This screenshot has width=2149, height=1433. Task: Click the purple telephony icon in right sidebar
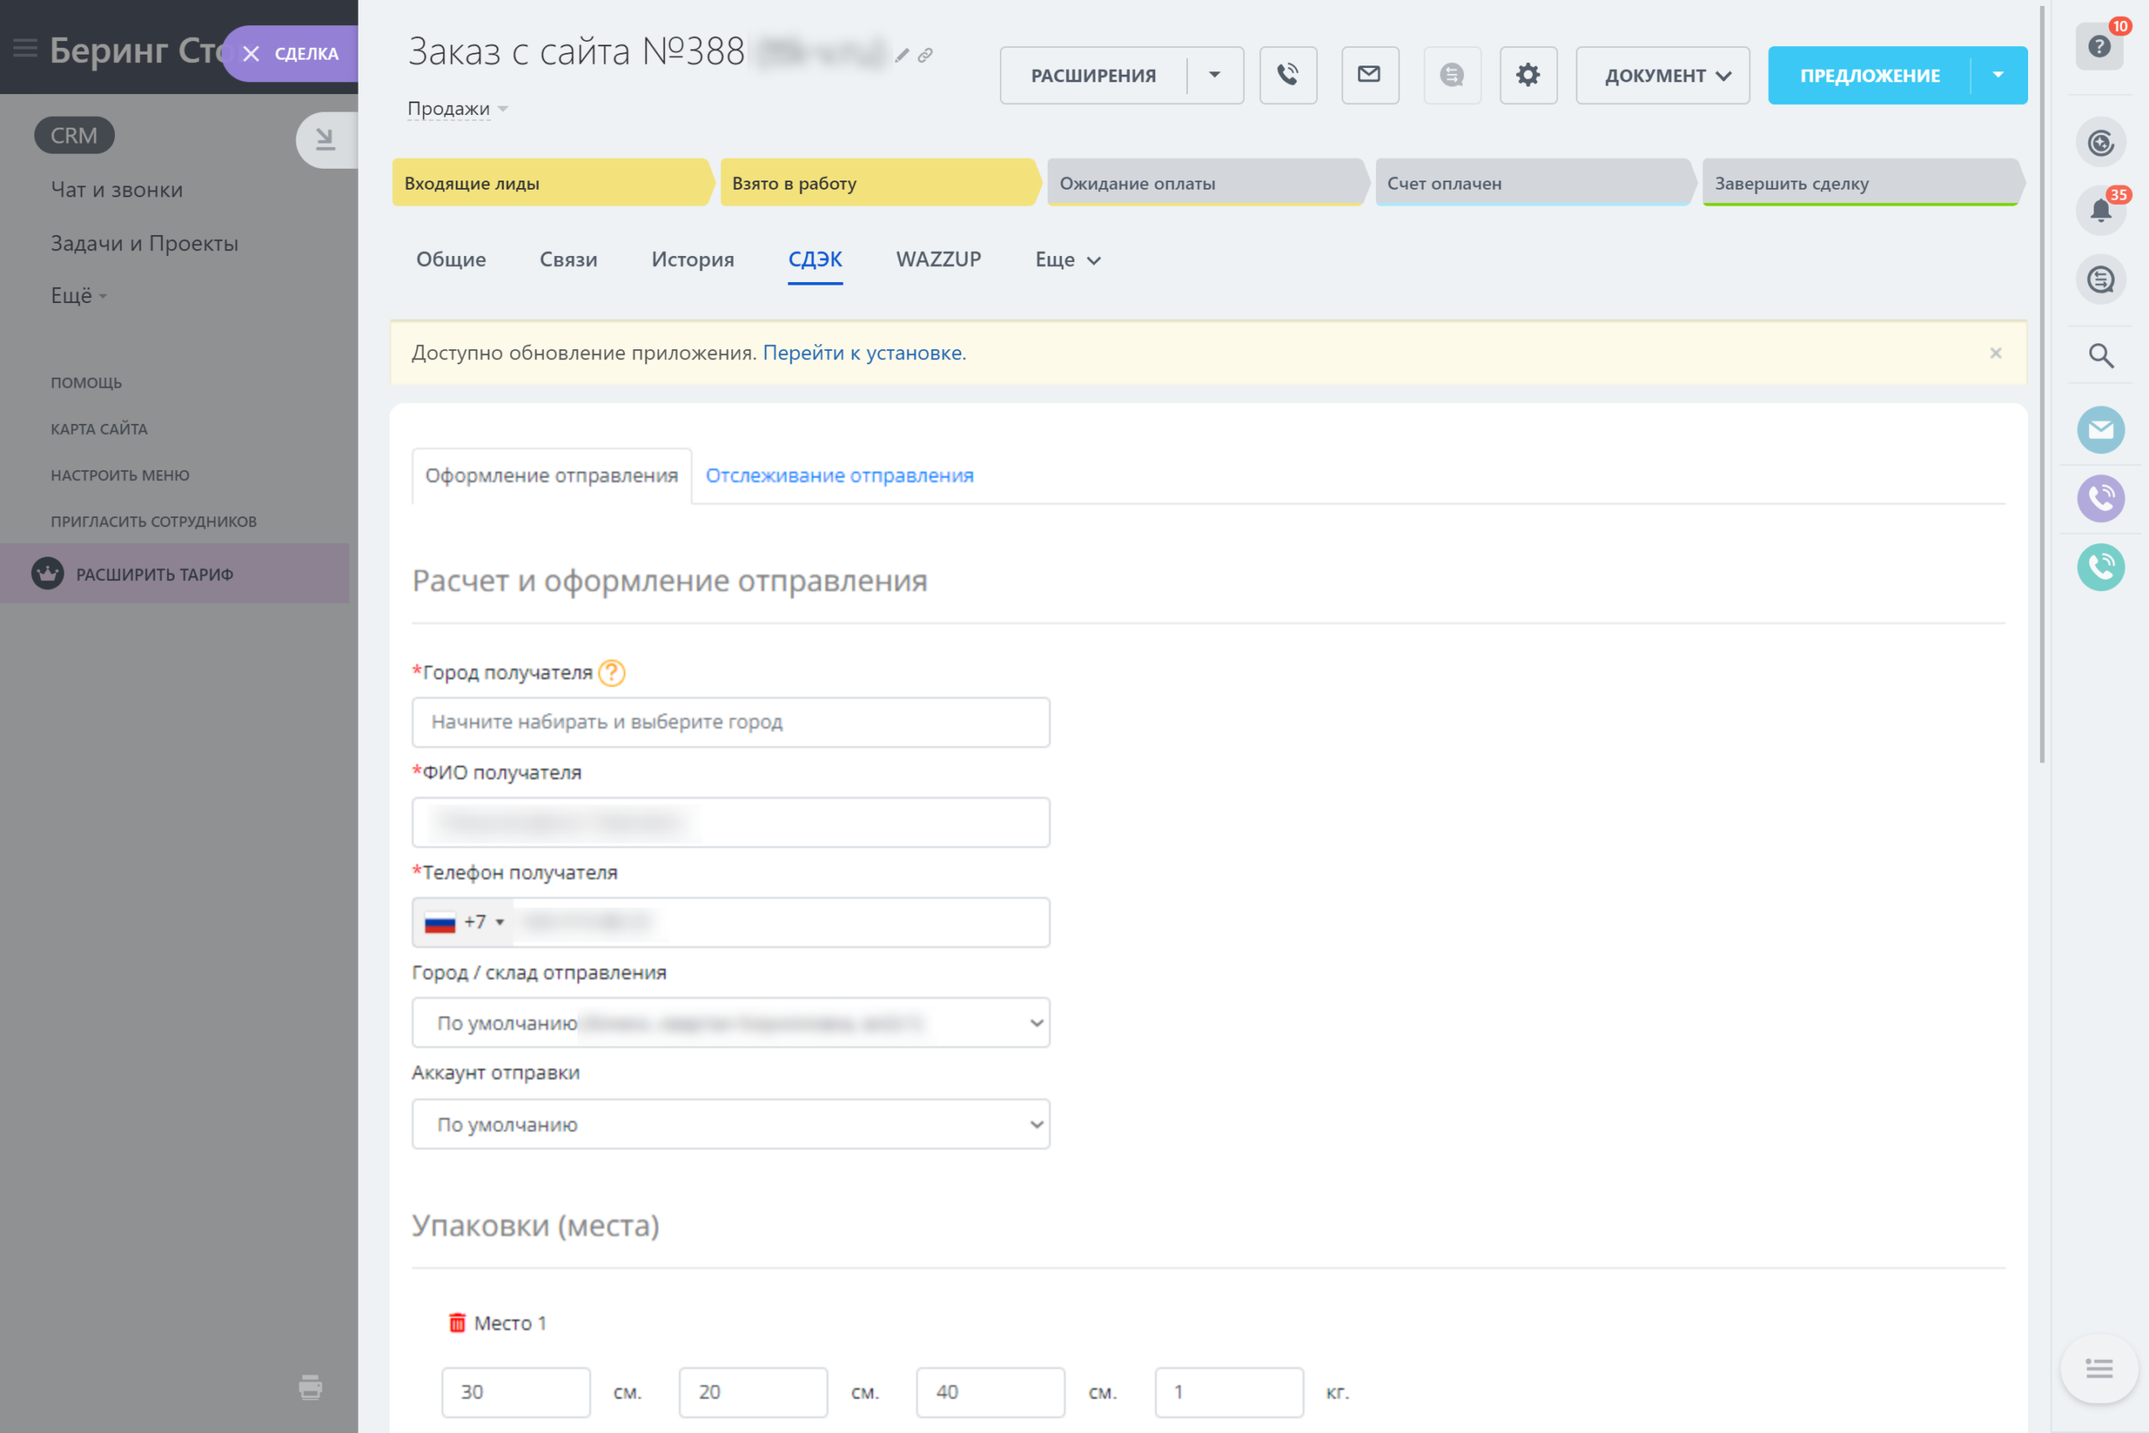point(2100,499)
